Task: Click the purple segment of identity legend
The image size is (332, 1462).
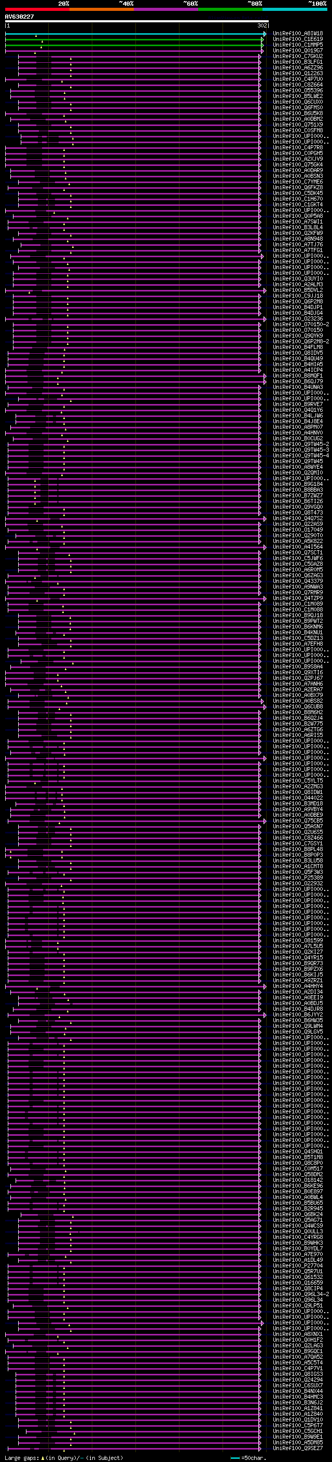Action: coord(167,9)
